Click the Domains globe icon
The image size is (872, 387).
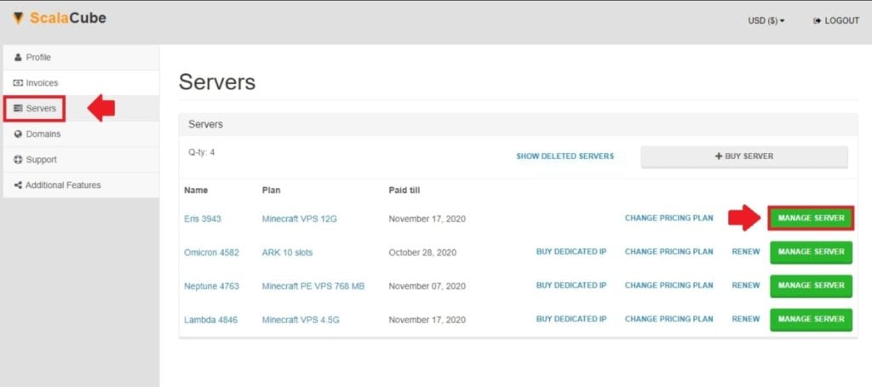pos(19,134)
